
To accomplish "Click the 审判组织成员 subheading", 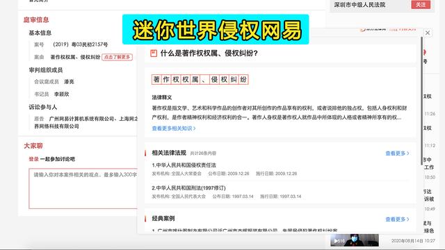I will pos(46,70).
